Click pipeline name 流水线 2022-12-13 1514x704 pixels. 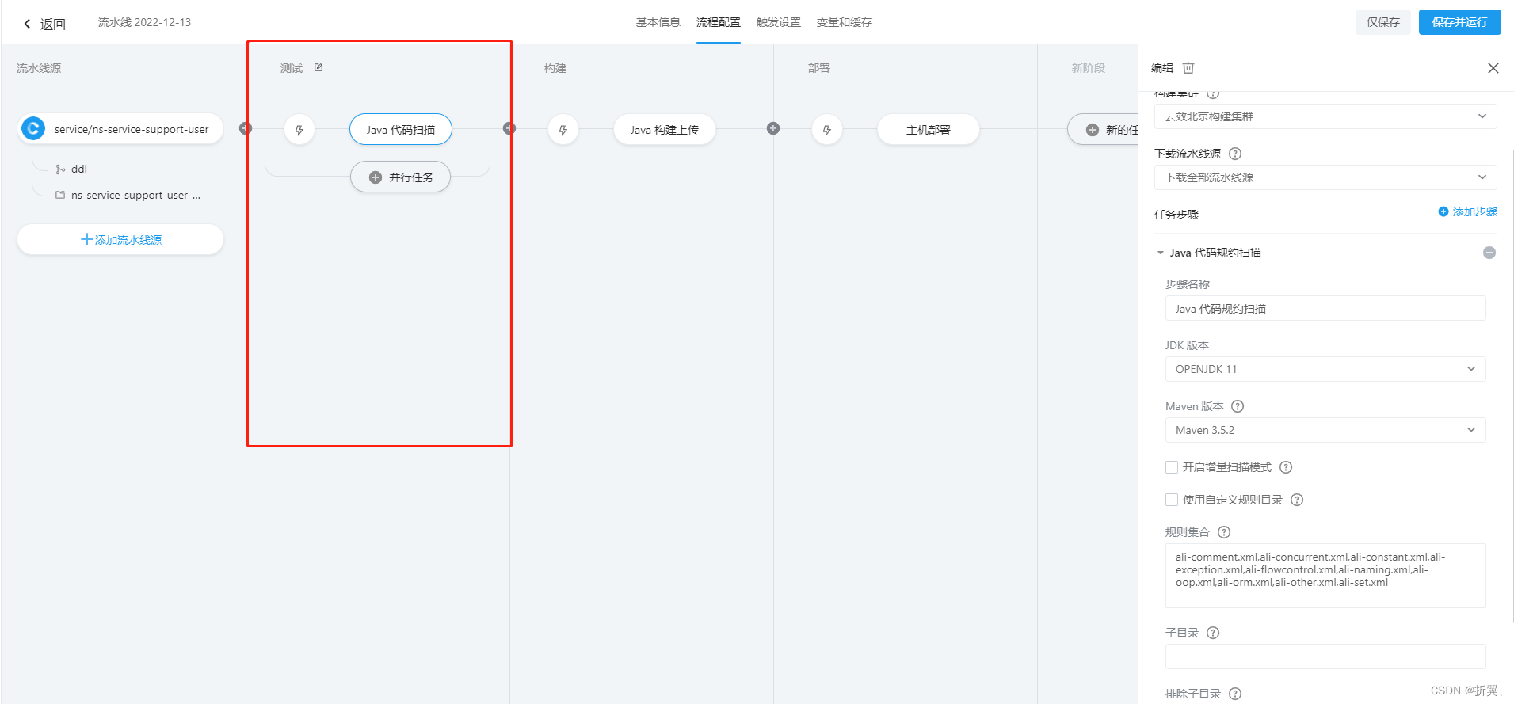click(x=144, y=22)
